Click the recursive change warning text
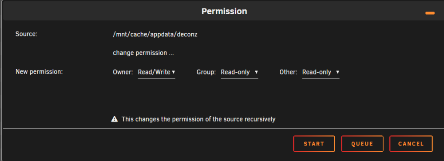This screenshot has height=161, width=444. (x=198, y=119)
